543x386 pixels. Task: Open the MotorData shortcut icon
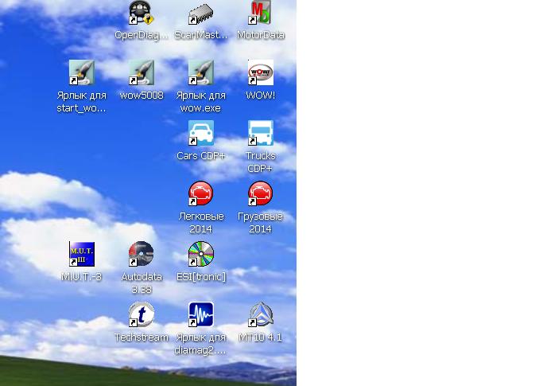[x=261, y=13]
